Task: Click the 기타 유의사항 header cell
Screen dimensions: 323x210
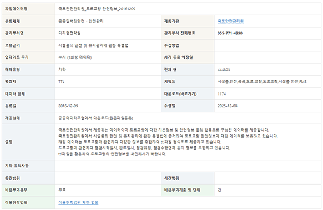Action: [x=29, y=166]
